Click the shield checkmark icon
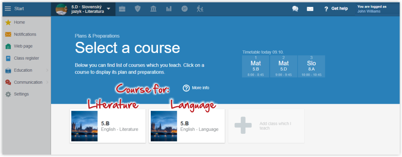 pyautogui.click(x=138, y=9)
